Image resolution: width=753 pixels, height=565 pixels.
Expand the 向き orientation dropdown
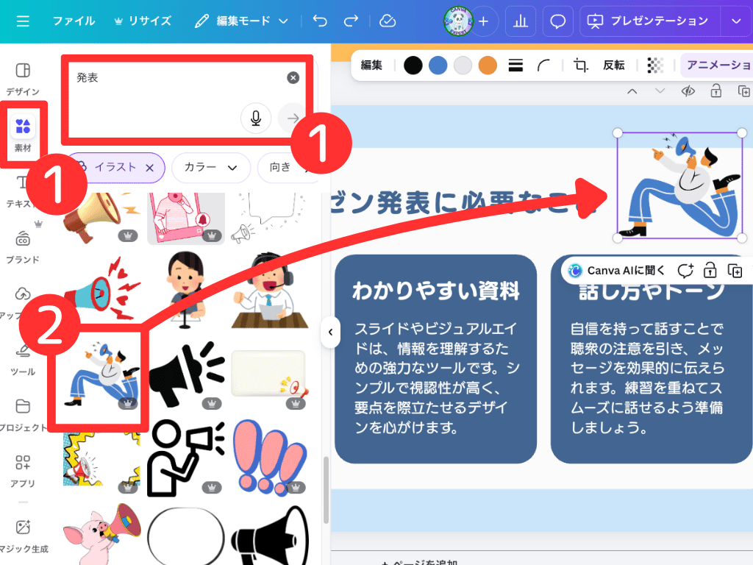coord(288,168)
